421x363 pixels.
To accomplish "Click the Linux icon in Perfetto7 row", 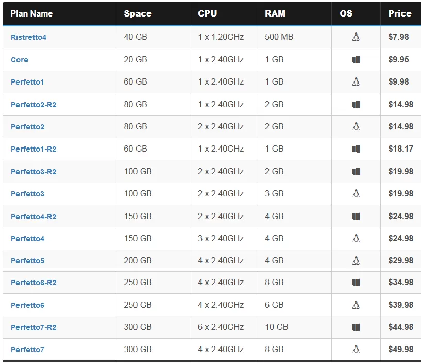I will coord(356,349).
